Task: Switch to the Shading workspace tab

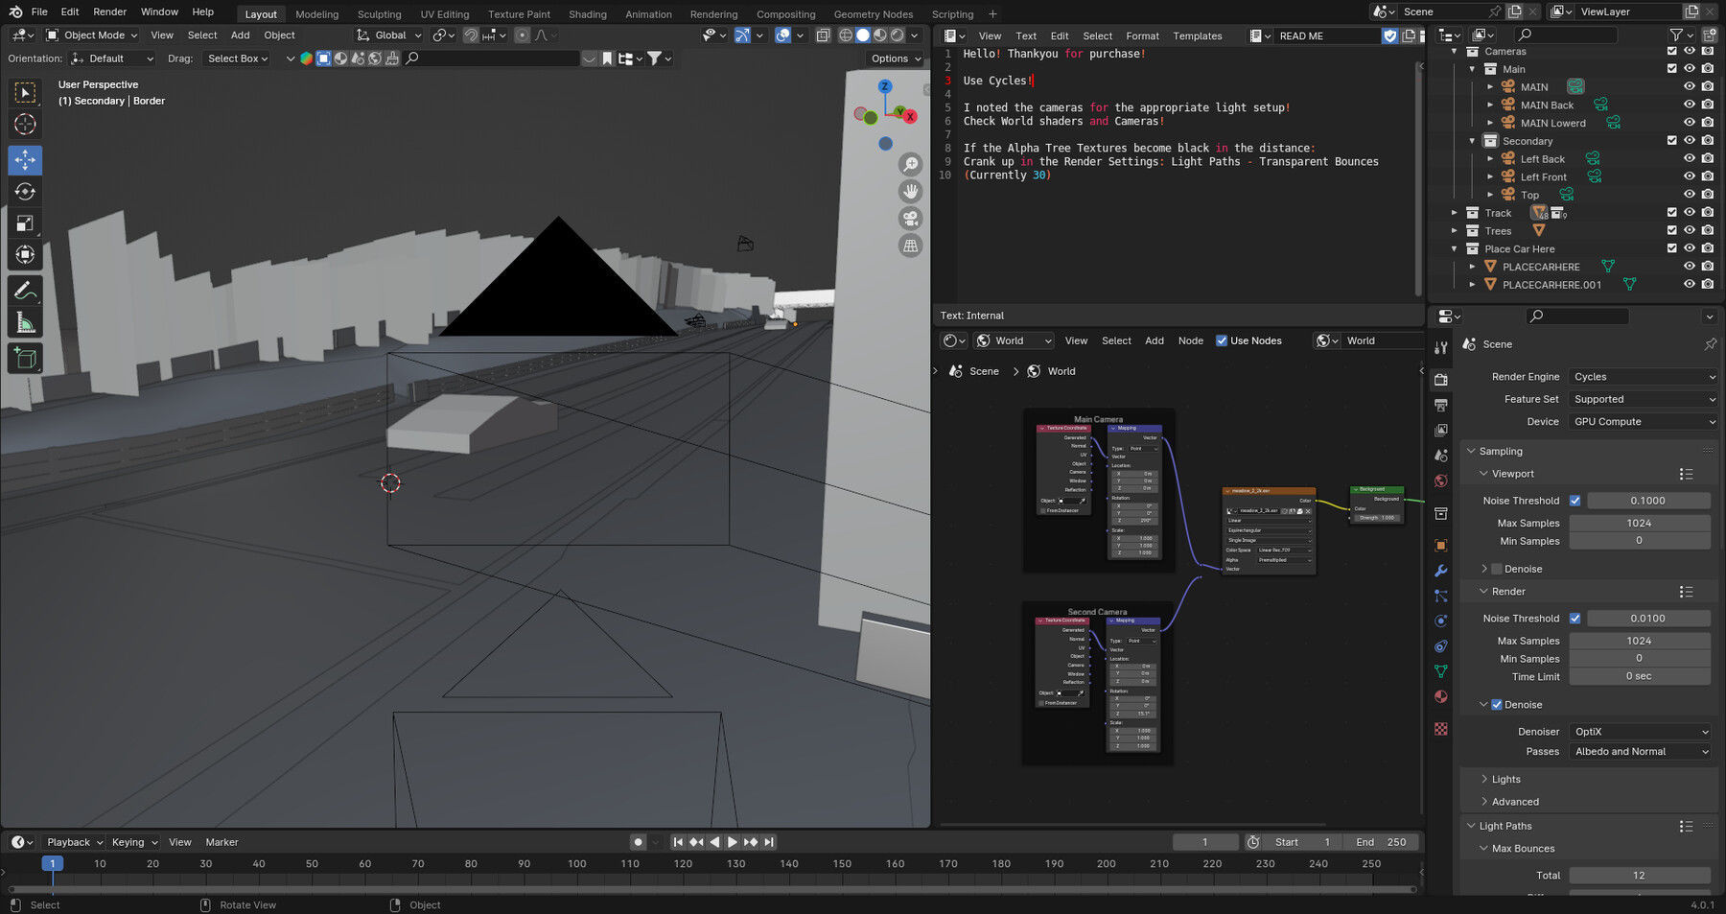Action: tap(587, 14)
